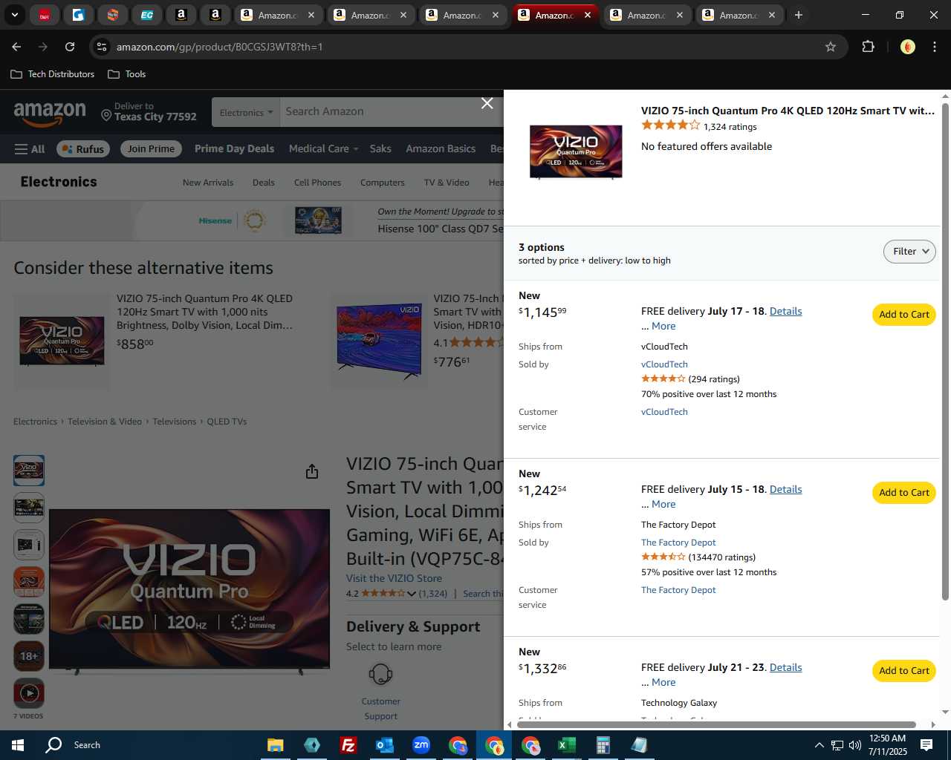Open Filter dropdown in offers panel
This screenshot has height=760, width=951.
pos(909,252)
